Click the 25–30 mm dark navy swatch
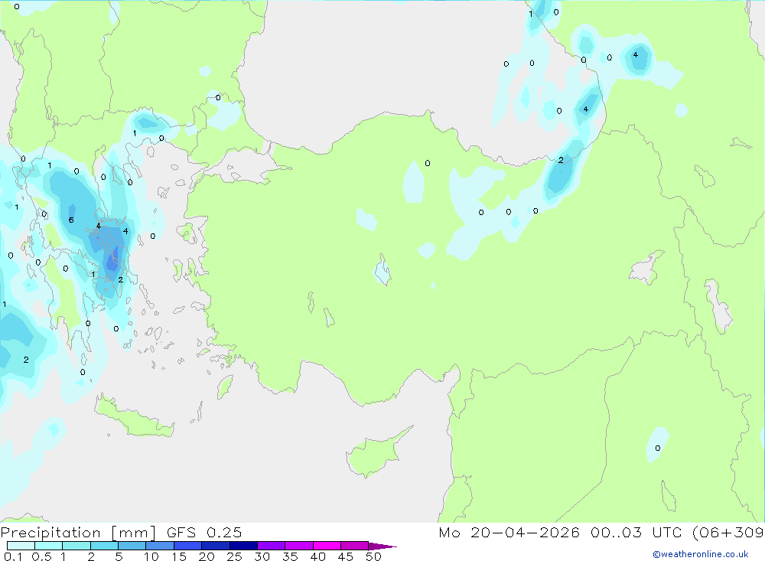Image resolution: width=765 pixels, height=561 pixels. 243,546
